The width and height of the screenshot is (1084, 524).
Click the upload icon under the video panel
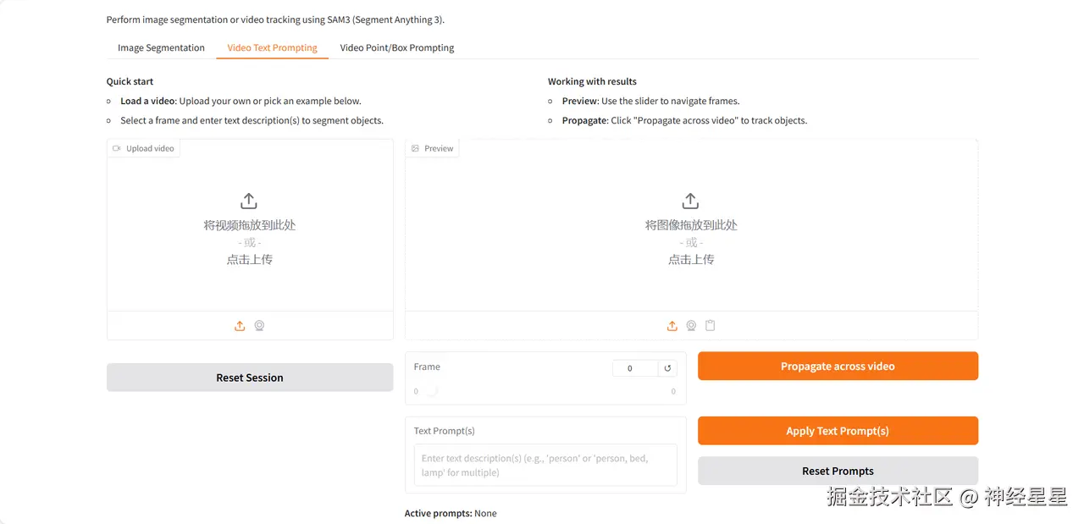pyautogui.click(x=240, y=326)
